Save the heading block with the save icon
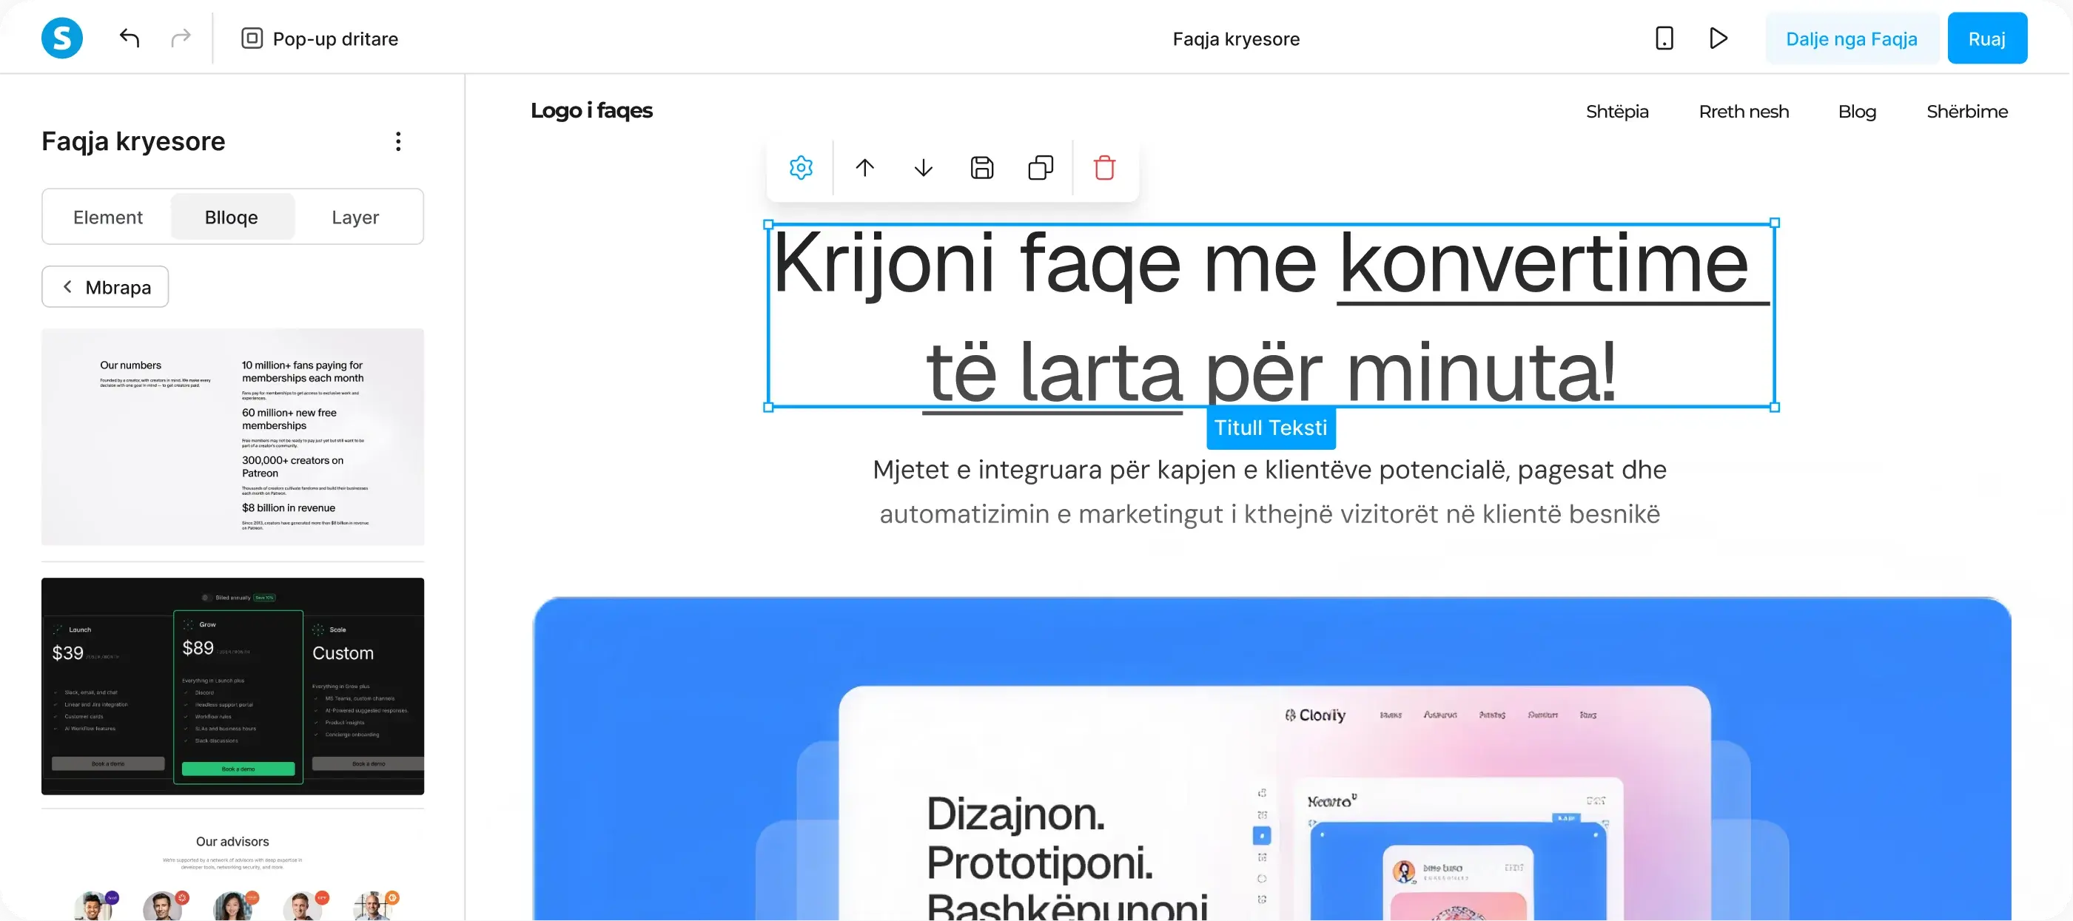The height and width of the screenshot is (921, 2073). point(981,167)
